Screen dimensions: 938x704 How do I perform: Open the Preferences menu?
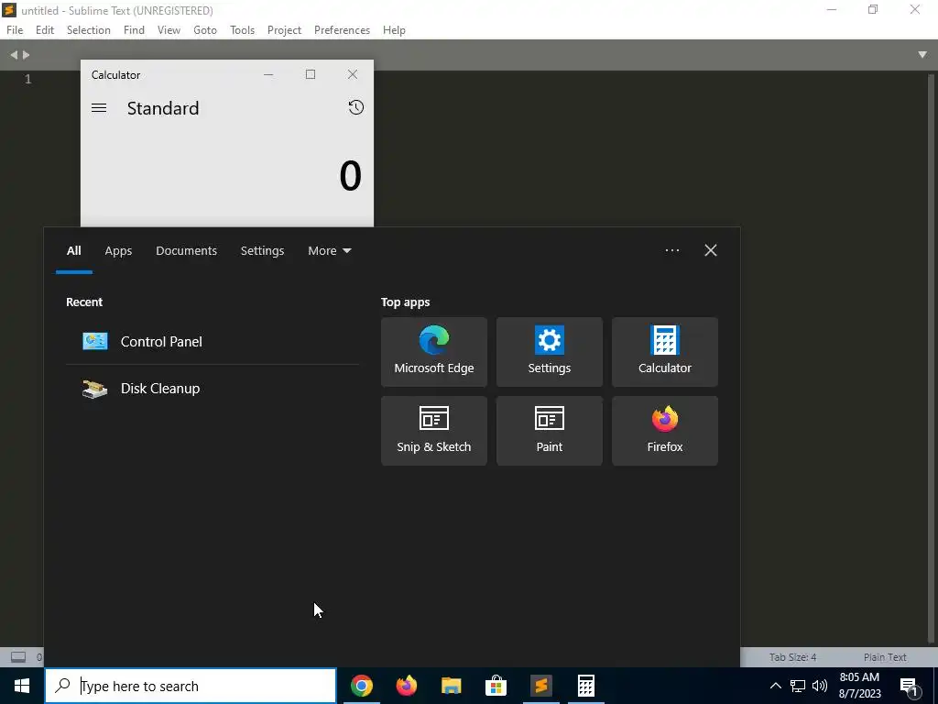point(343,30)
